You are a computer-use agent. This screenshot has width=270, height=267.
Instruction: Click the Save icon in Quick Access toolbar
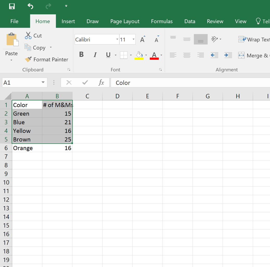click(12, 6)
